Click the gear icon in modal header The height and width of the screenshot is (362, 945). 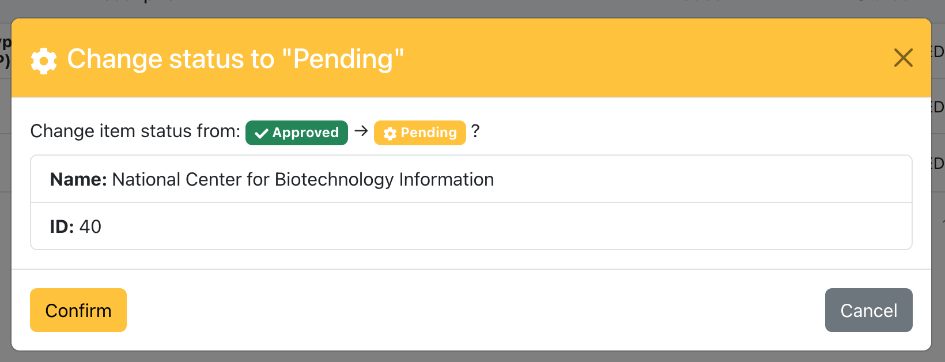[x=44, y=61]
